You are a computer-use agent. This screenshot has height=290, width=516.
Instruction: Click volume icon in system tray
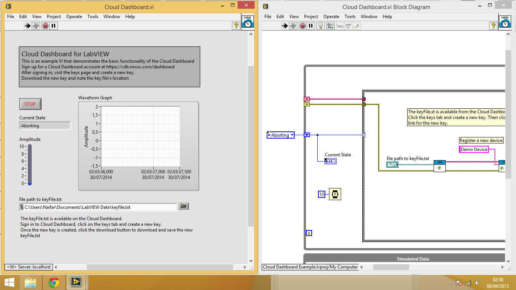pos(477,282)
